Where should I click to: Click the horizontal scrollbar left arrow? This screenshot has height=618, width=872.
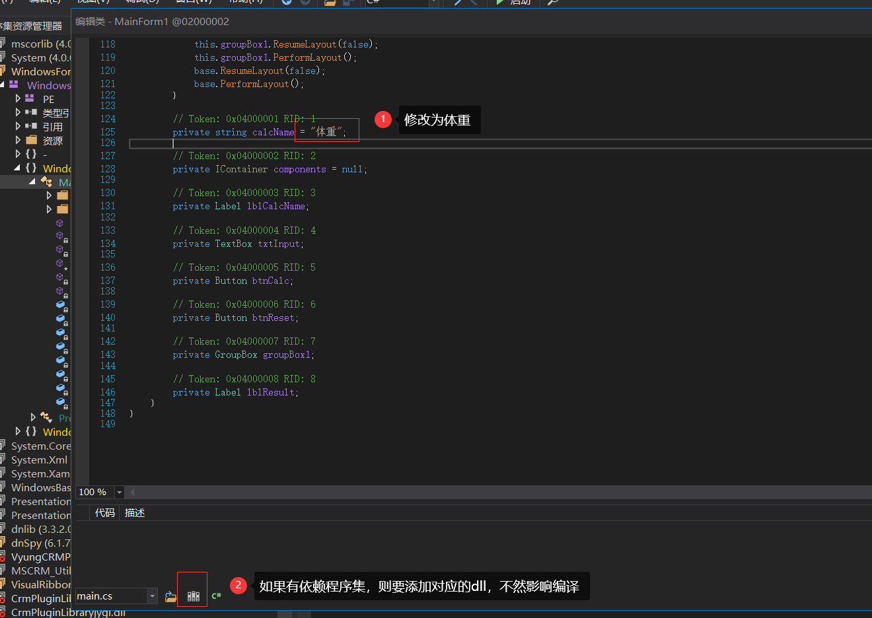133,492
